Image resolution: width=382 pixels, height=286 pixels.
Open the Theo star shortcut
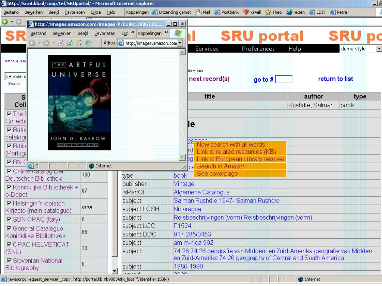tap(273, 12)
